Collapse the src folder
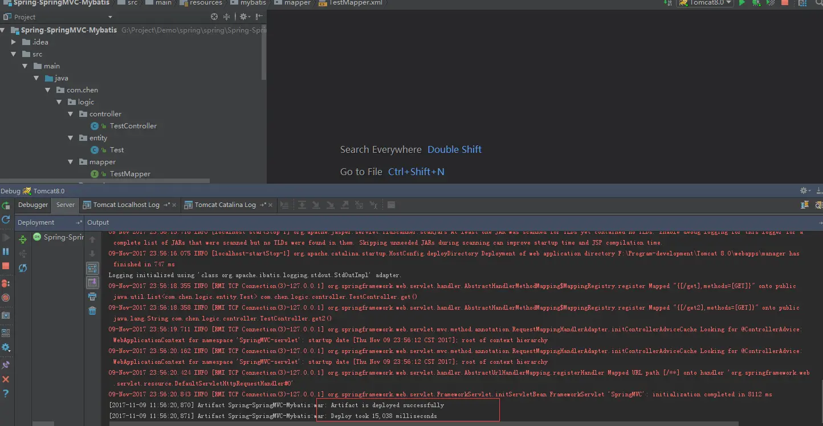 14,54
